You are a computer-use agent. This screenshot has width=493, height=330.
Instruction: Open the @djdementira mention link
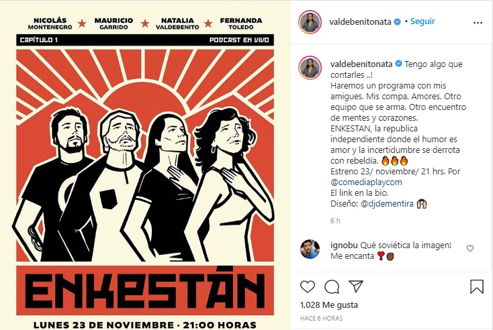coord(387,203)
